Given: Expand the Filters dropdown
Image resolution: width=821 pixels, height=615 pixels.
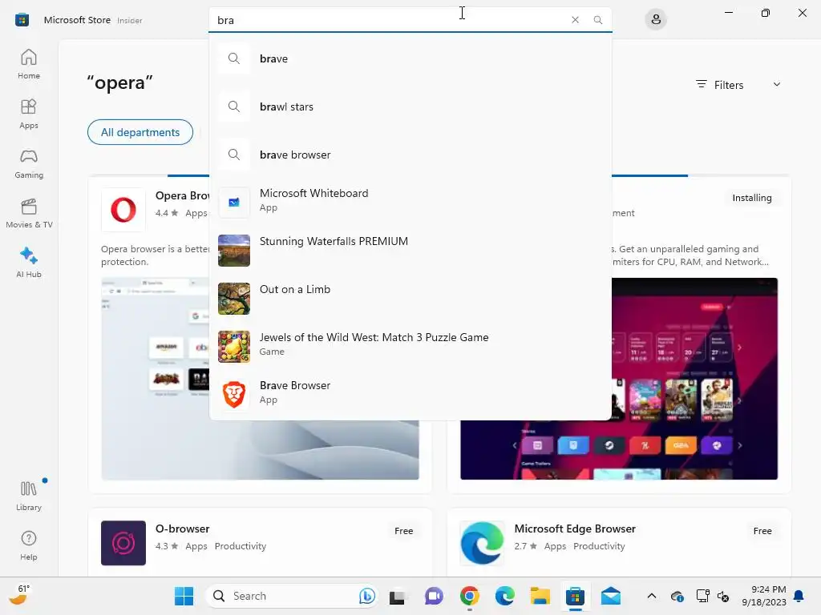Looking at the screenshot, I should tap(738, 85).
